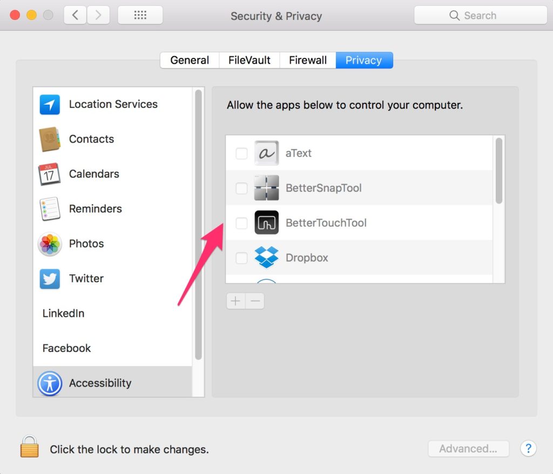Switch to the FileVault tab
This screenshot has width=553, height=474.
pyautogui.click(x=249, y=60)
